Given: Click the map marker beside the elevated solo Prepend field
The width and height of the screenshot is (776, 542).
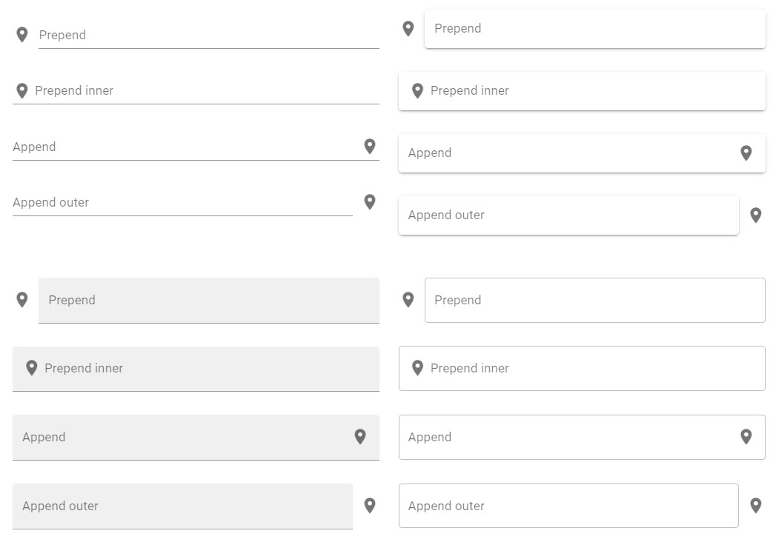Looking at the screenshot, I should (408, 29).
